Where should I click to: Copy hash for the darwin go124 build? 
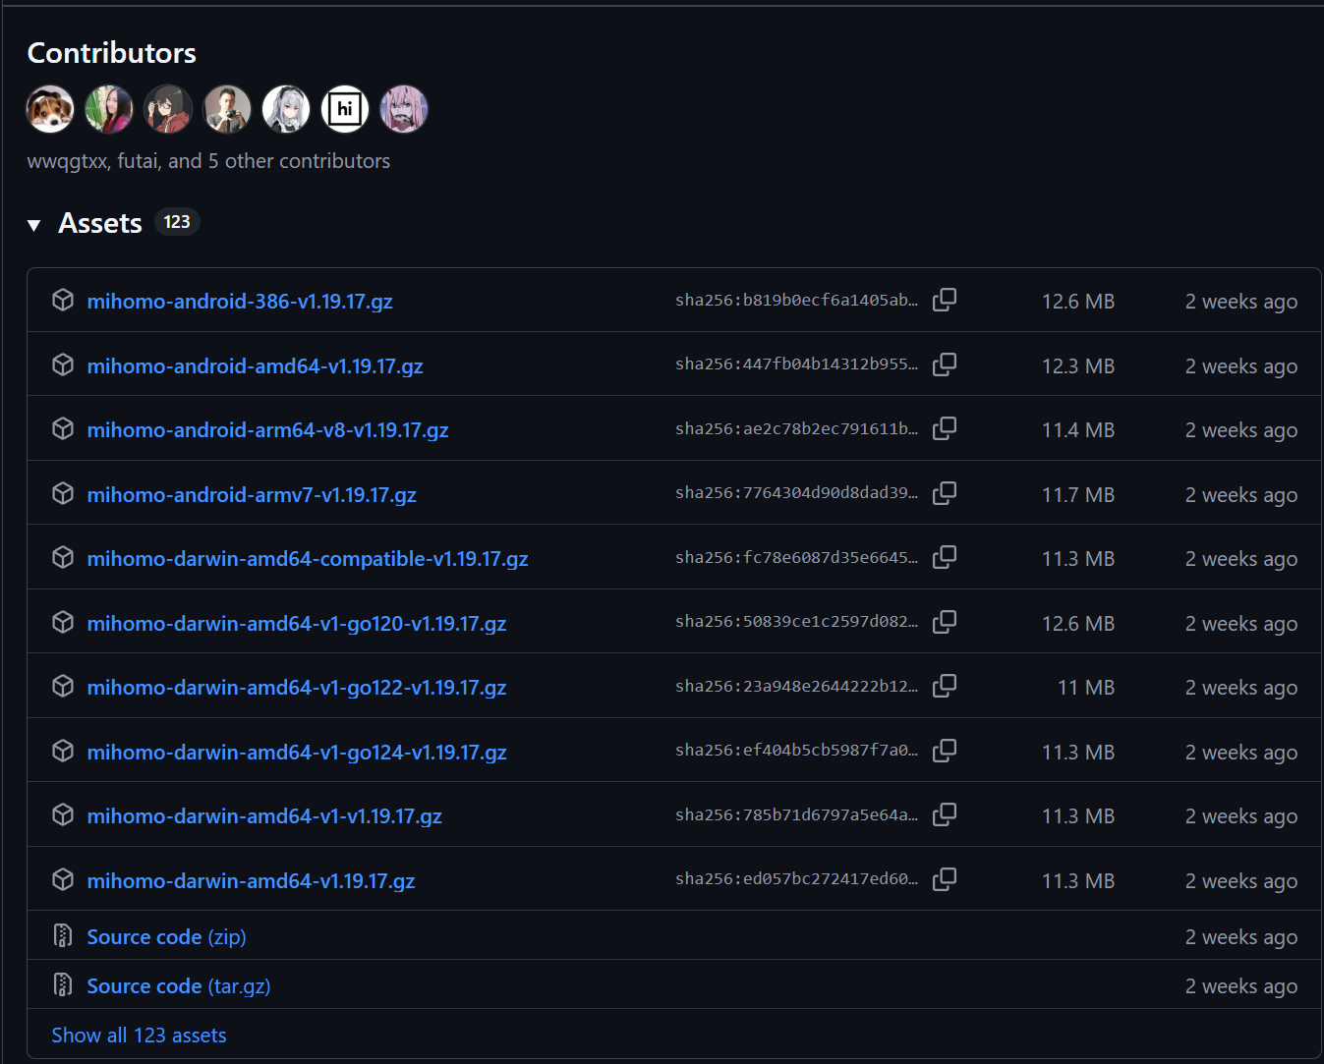click(x=944, y=751)
